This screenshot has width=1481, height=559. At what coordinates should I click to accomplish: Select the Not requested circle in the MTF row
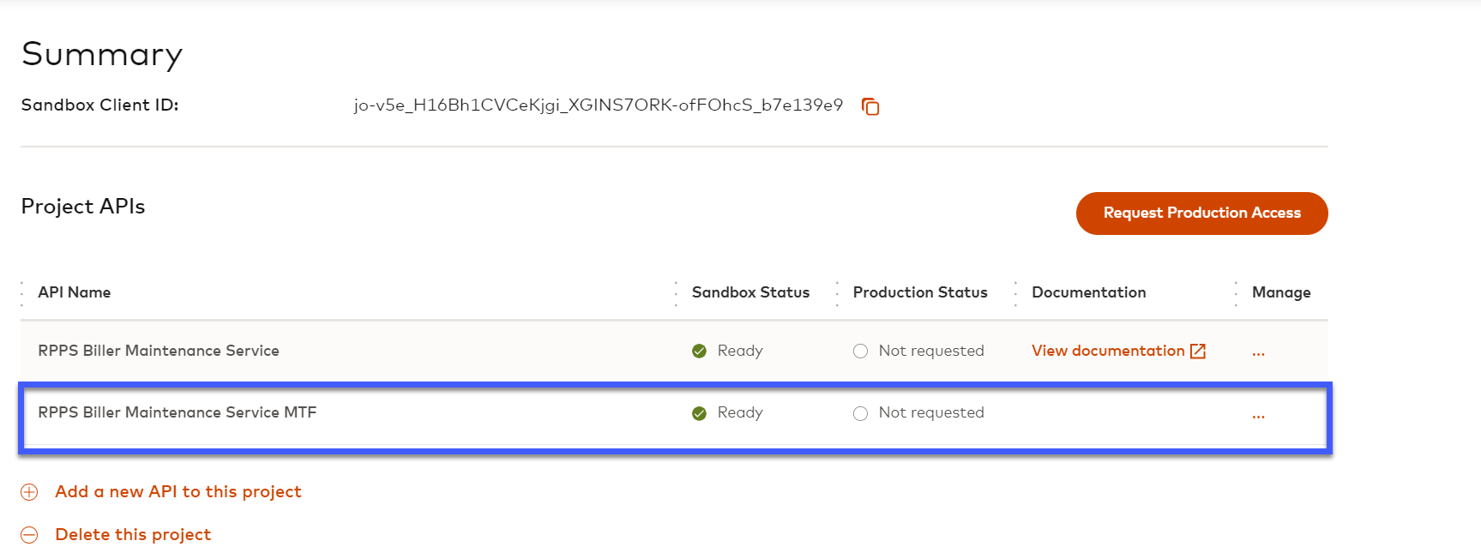tap(860, 413)
